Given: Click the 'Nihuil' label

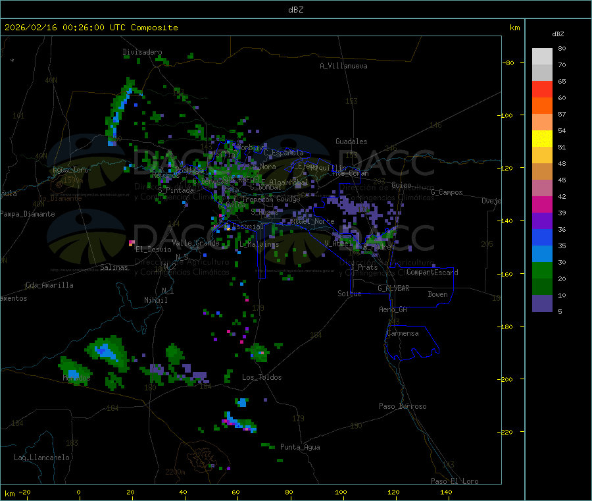Looking at the screenshot, I should pos(156,300).
